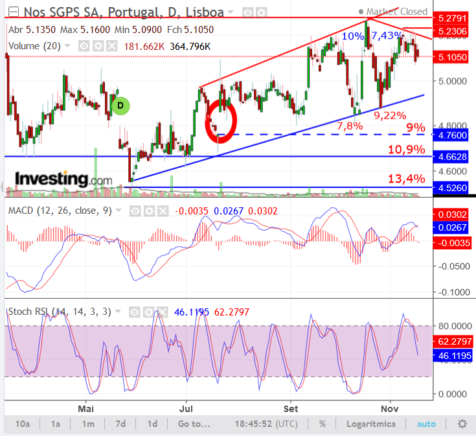Image resolution: width=476 pixels, height=436 pixels.
Task: Open MACD settings gear icon
Action: click(149, 211)
